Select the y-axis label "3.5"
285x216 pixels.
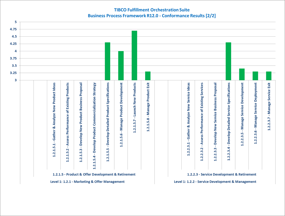click(x=14, y=66)
